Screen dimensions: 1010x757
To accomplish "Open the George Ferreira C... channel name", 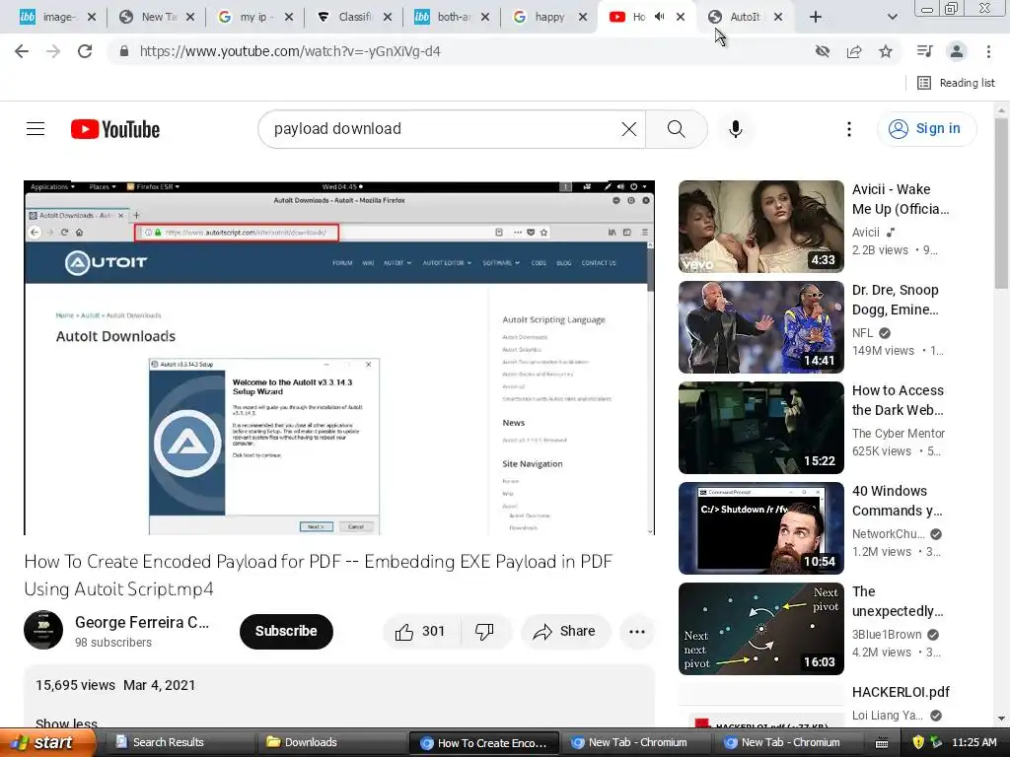I will 142,623.
